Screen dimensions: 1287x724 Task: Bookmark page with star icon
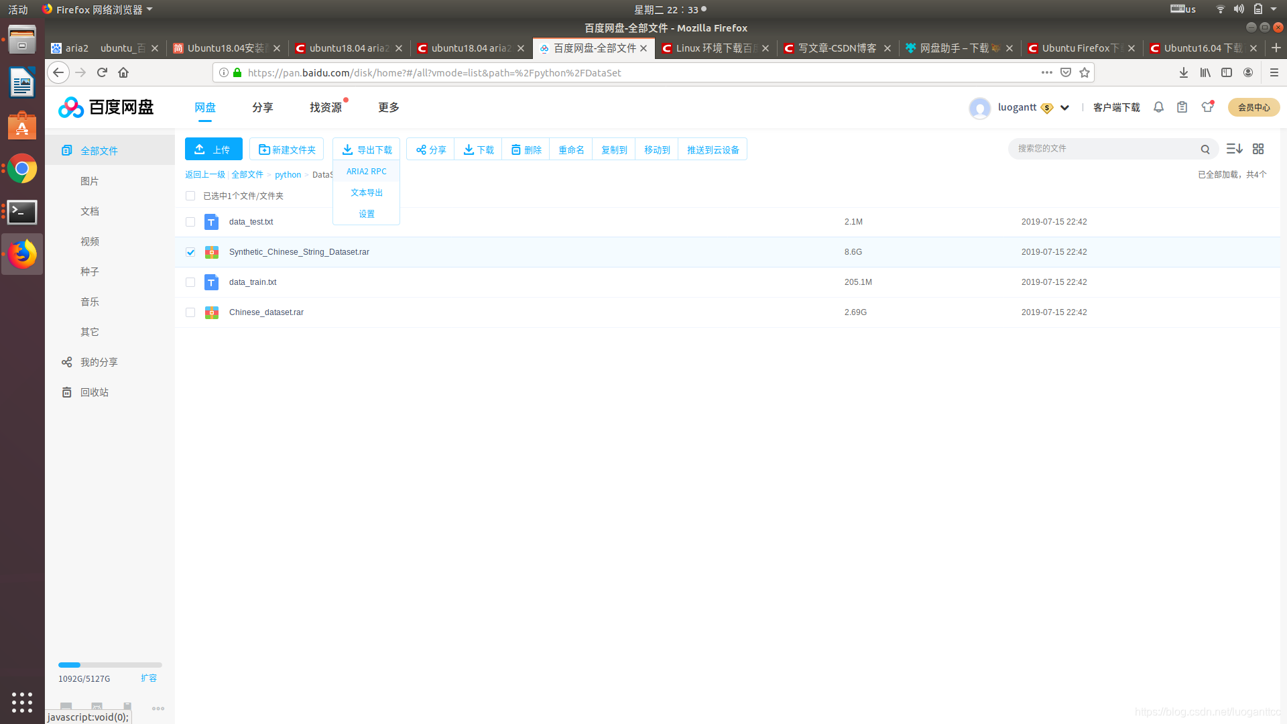[1085, 72]
